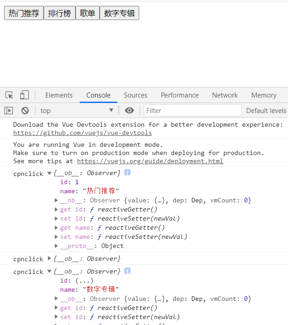Expand __ob__ under 热门推荐 object
The height and width of the screenshot is (325, 288).
tap(56, 200)
